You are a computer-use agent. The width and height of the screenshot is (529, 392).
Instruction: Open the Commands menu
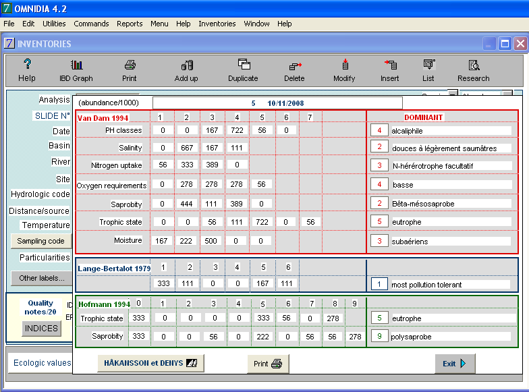point(91,24)
